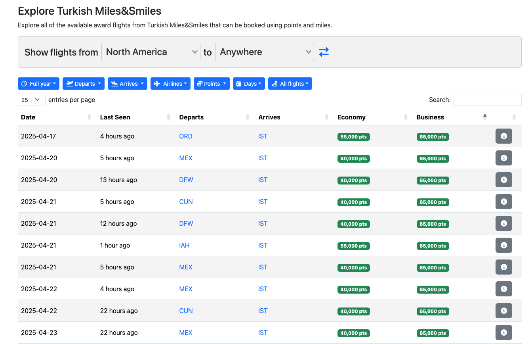
Task: Expand the Anywhere destination dropdown
Action: tap(264, 52)
